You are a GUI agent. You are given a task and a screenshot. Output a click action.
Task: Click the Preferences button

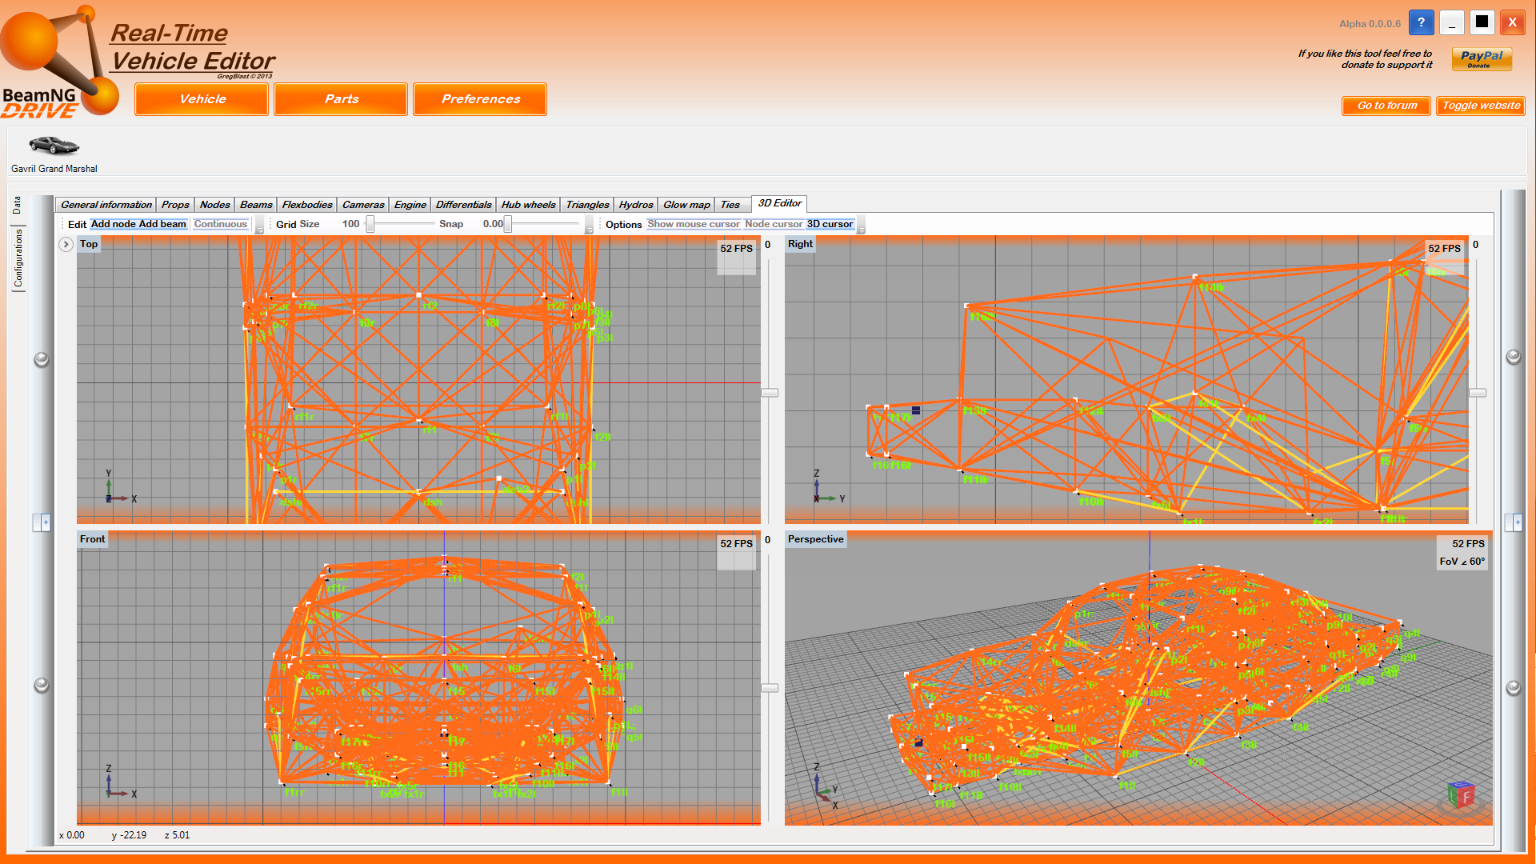[480, 99]
